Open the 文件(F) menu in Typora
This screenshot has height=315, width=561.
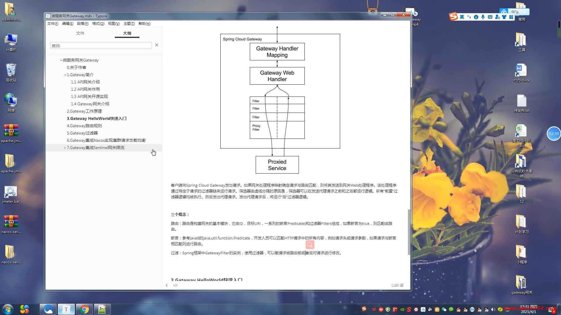pos(53,24)
